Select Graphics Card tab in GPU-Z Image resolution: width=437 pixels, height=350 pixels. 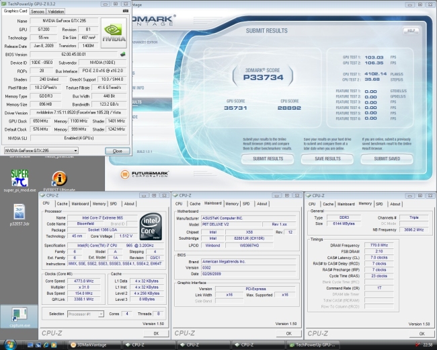15,11
